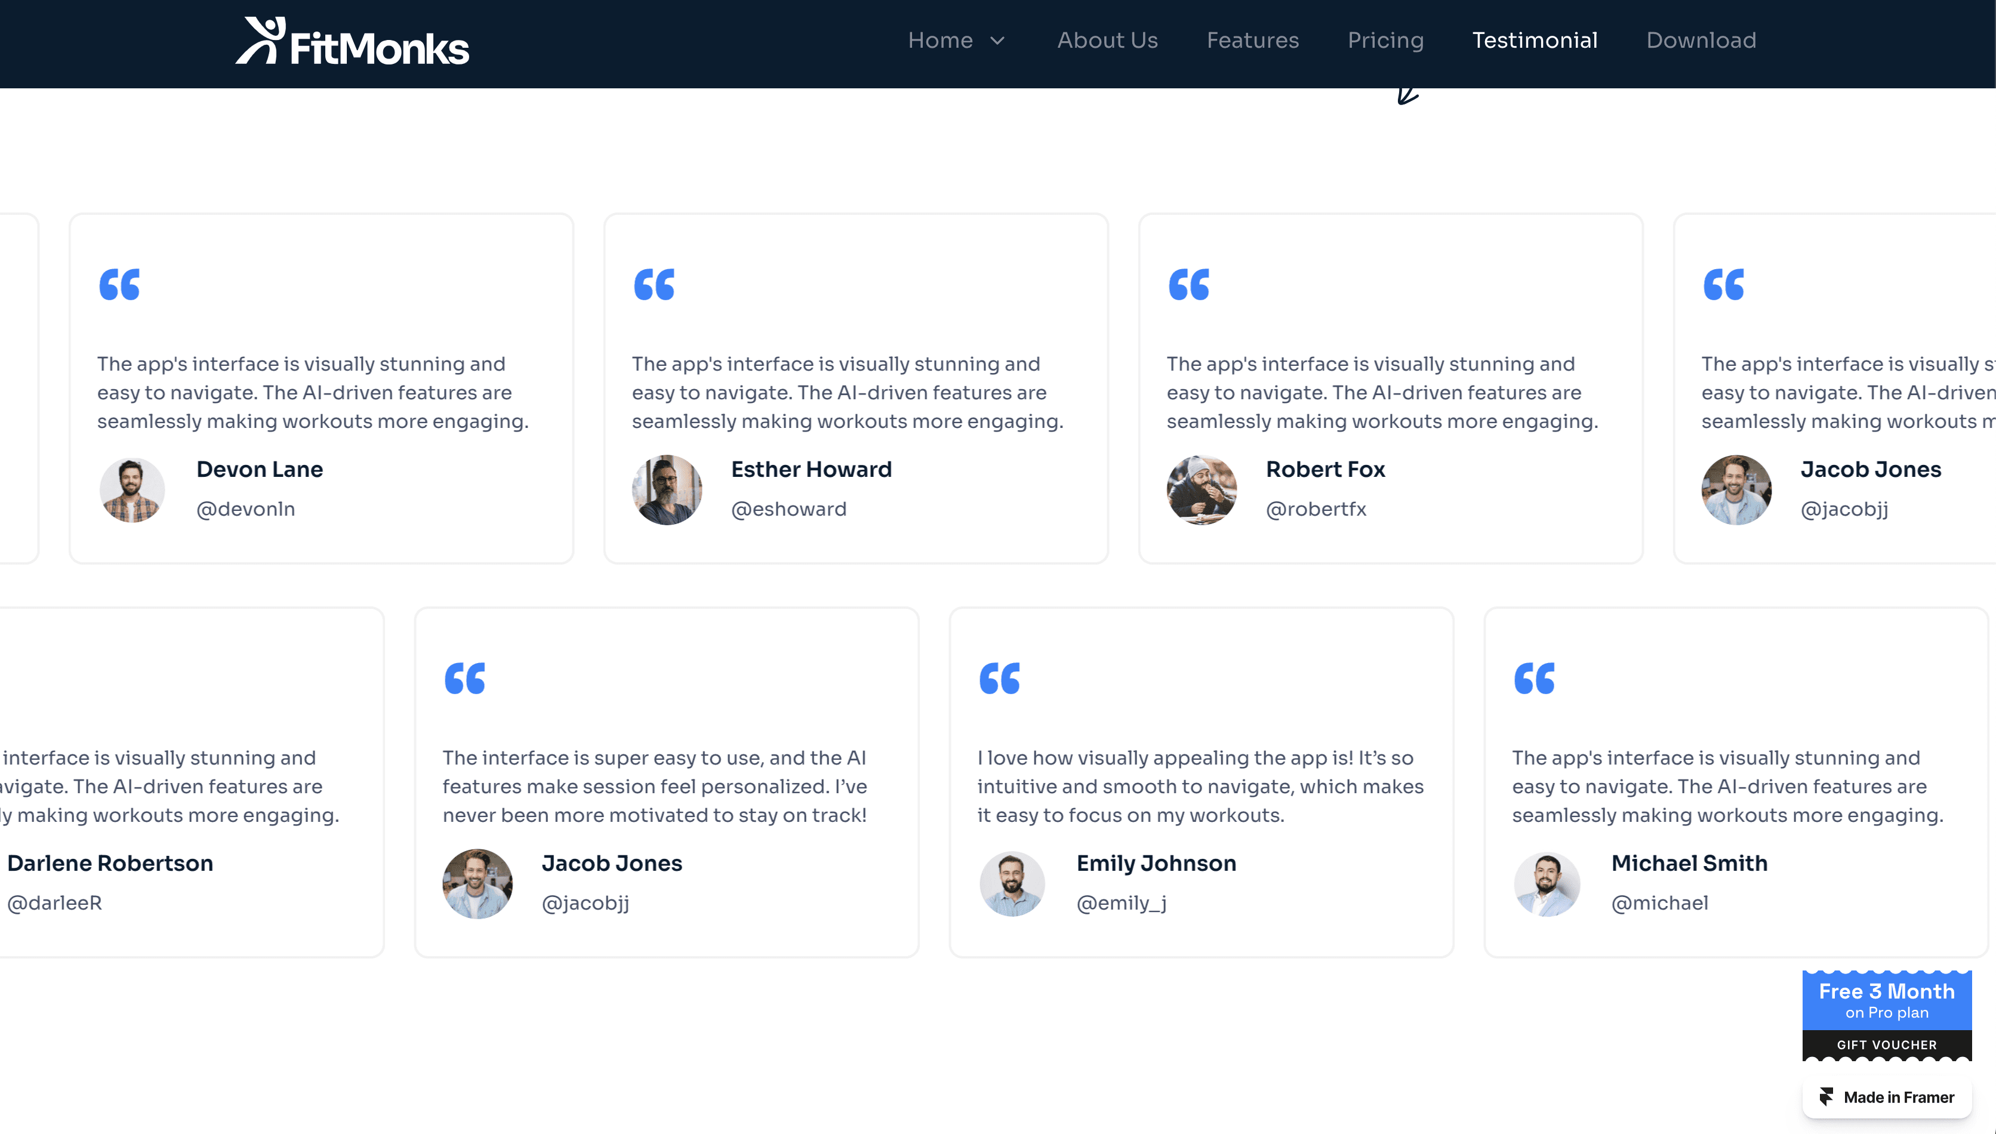Click Emily Johnson's avatar photo
Viewport: 1996px width, 1134px height.
pyautogui.click(x=1012, y=884)
